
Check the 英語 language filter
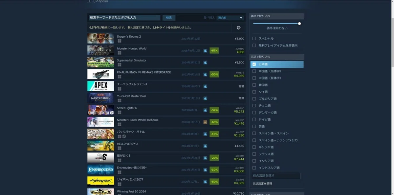point(254,126)
